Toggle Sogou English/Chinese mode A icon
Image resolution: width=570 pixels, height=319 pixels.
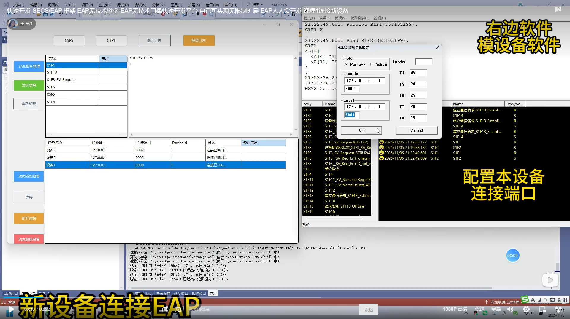click(x=533, y=300)
